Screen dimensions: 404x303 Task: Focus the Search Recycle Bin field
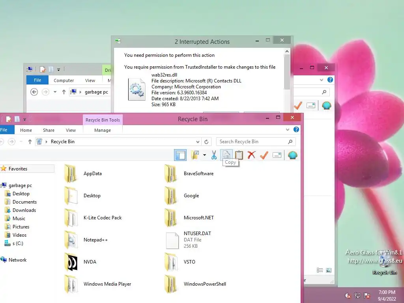256,142
